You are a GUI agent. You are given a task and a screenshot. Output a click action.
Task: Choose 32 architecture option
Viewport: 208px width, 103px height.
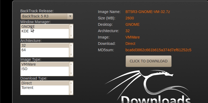45,45
